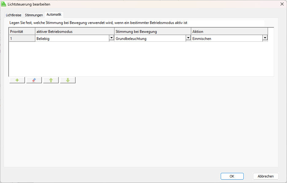Close the Lichtsteuerung bearbeiten dialog
287x183 pixels.
pos(282,4)
